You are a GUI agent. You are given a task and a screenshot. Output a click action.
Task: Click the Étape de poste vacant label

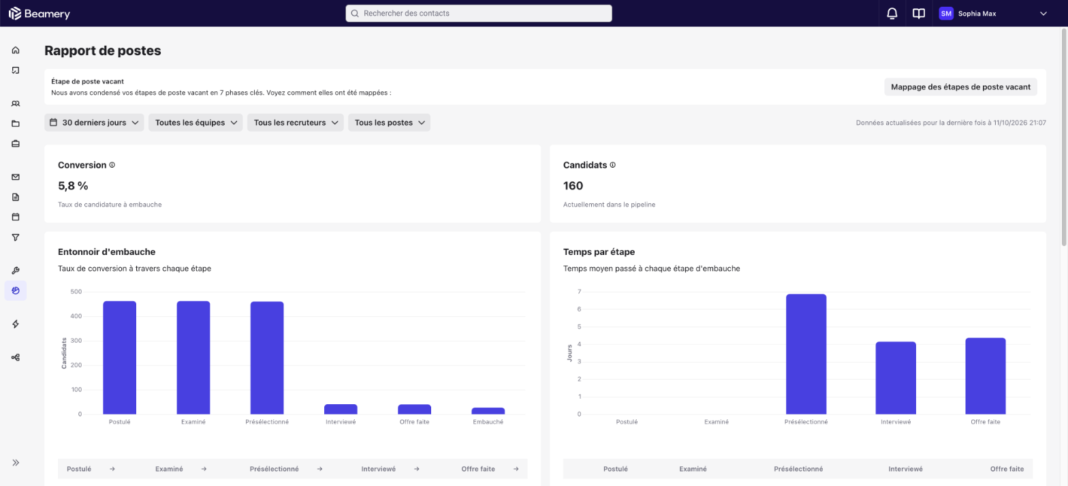click(x=88, y=81)
